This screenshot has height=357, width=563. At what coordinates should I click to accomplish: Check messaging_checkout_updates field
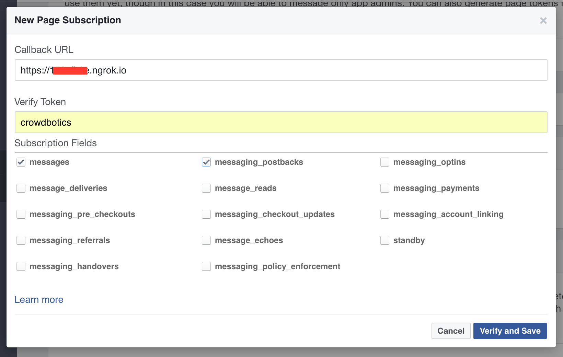pos(206,214)
